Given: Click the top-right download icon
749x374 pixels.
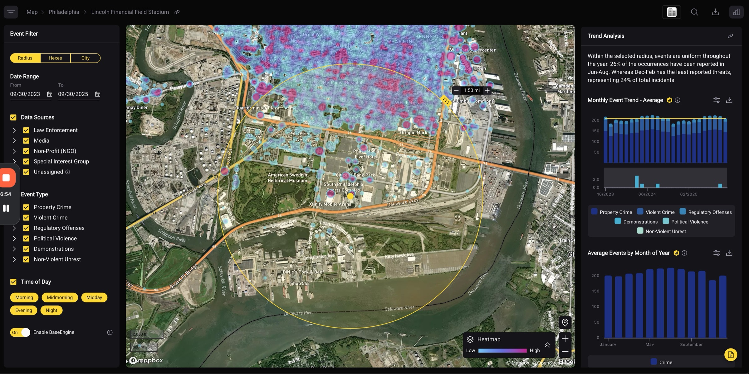Looking at the screenshot, I should [715, 12].
